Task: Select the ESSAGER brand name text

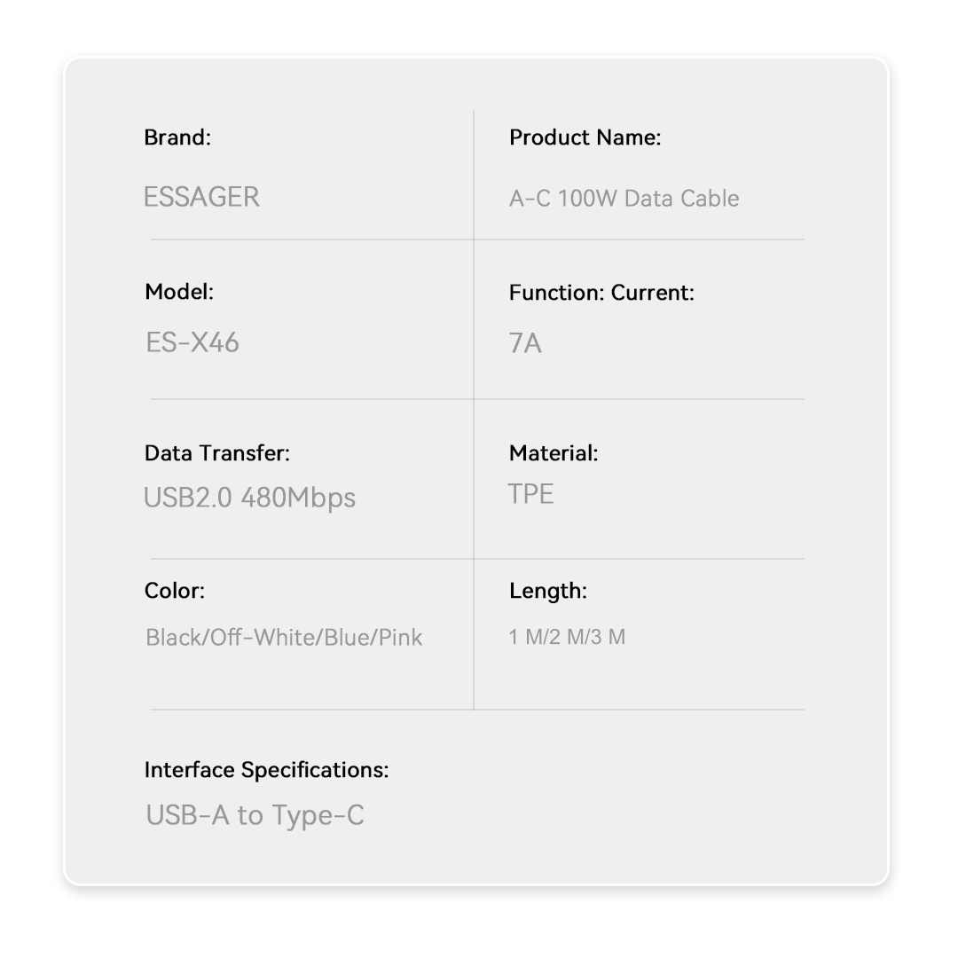Action: coord(201,197)
